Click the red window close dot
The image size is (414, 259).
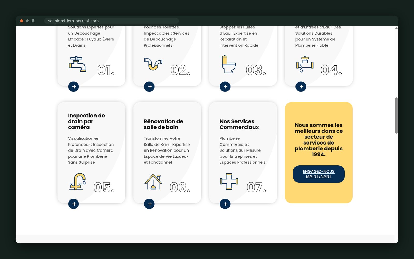coord(22,21)
